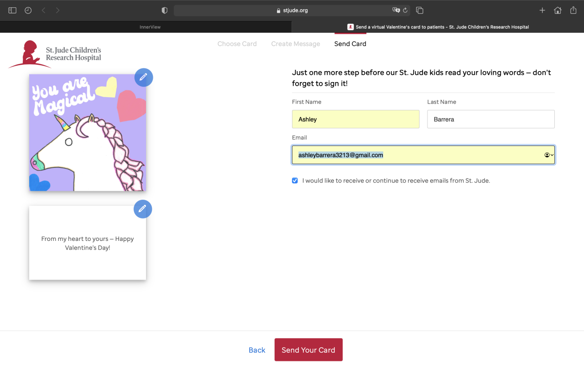Click the Happy Valentine's Day message card
The height and width of the screenshot is (365, 584).
tap(88, 243)
